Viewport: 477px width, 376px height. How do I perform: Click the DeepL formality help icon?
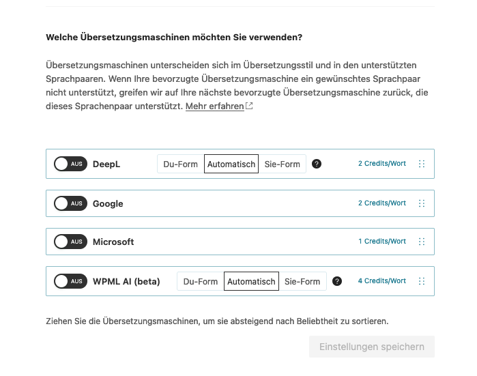pyautogui.click(x=317, y=164)
